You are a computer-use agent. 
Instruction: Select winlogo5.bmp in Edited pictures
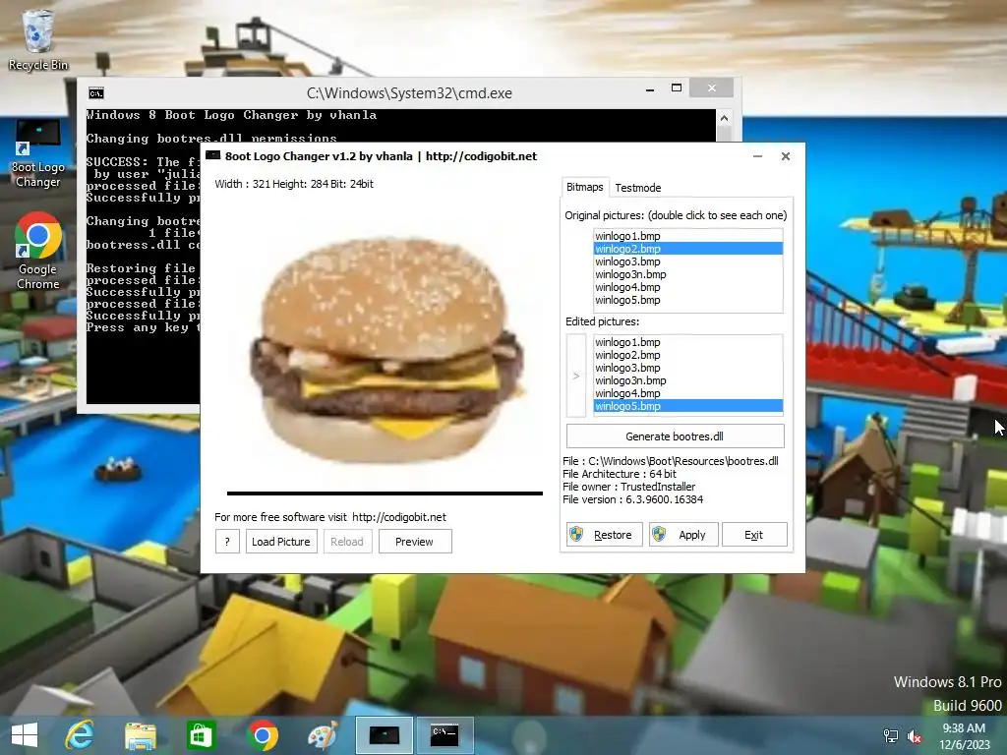click(687, 406)
